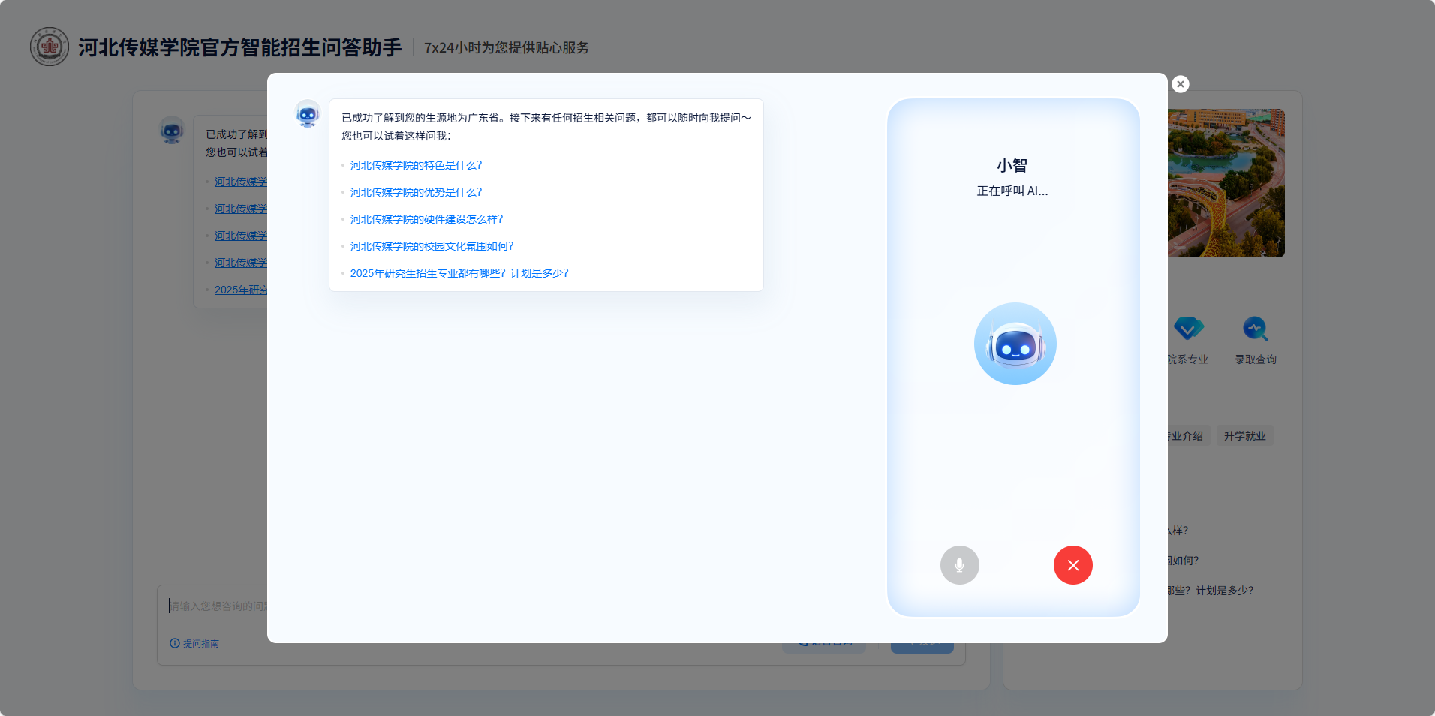
Task: Open the link 河北传媒学院的优势是什么？
Action: click(x=417, y=192)
